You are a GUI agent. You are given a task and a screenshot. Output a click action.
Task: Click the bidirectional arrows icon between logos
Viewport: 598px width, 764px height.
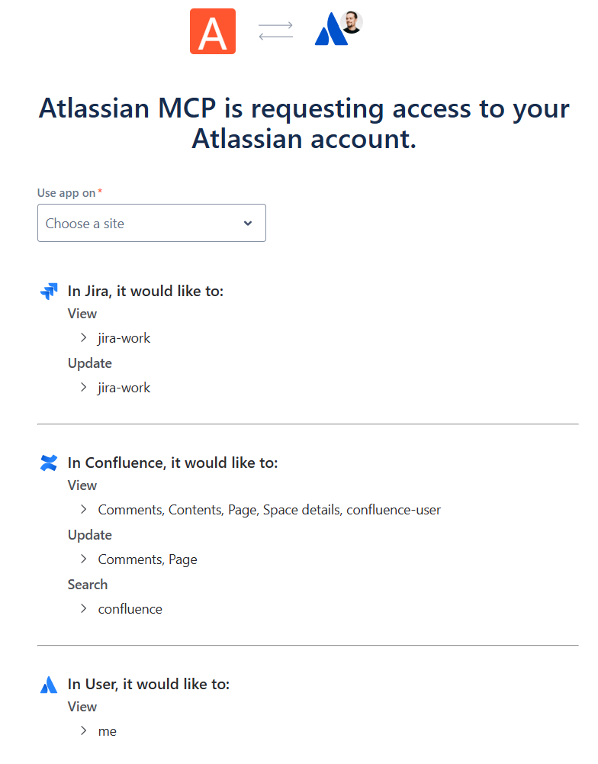pyautogui.click(x=275, y=31)
